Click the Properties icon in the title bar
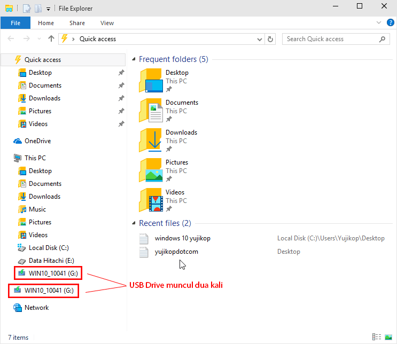 coord(26,9)
